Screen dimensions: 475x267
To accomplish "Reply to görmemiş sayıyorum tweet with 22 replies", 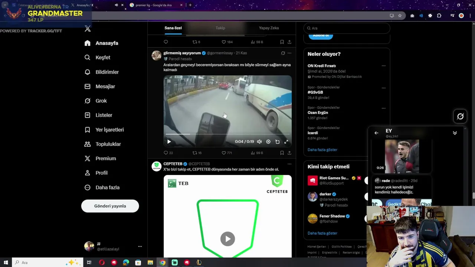I will click(168, 153).
